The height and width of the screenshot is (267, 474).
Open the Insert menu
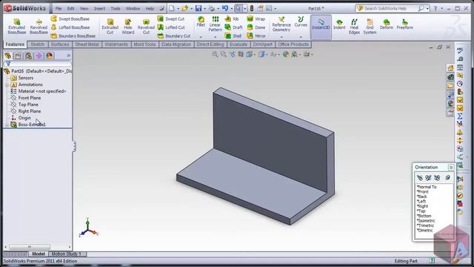click(99, 8)
